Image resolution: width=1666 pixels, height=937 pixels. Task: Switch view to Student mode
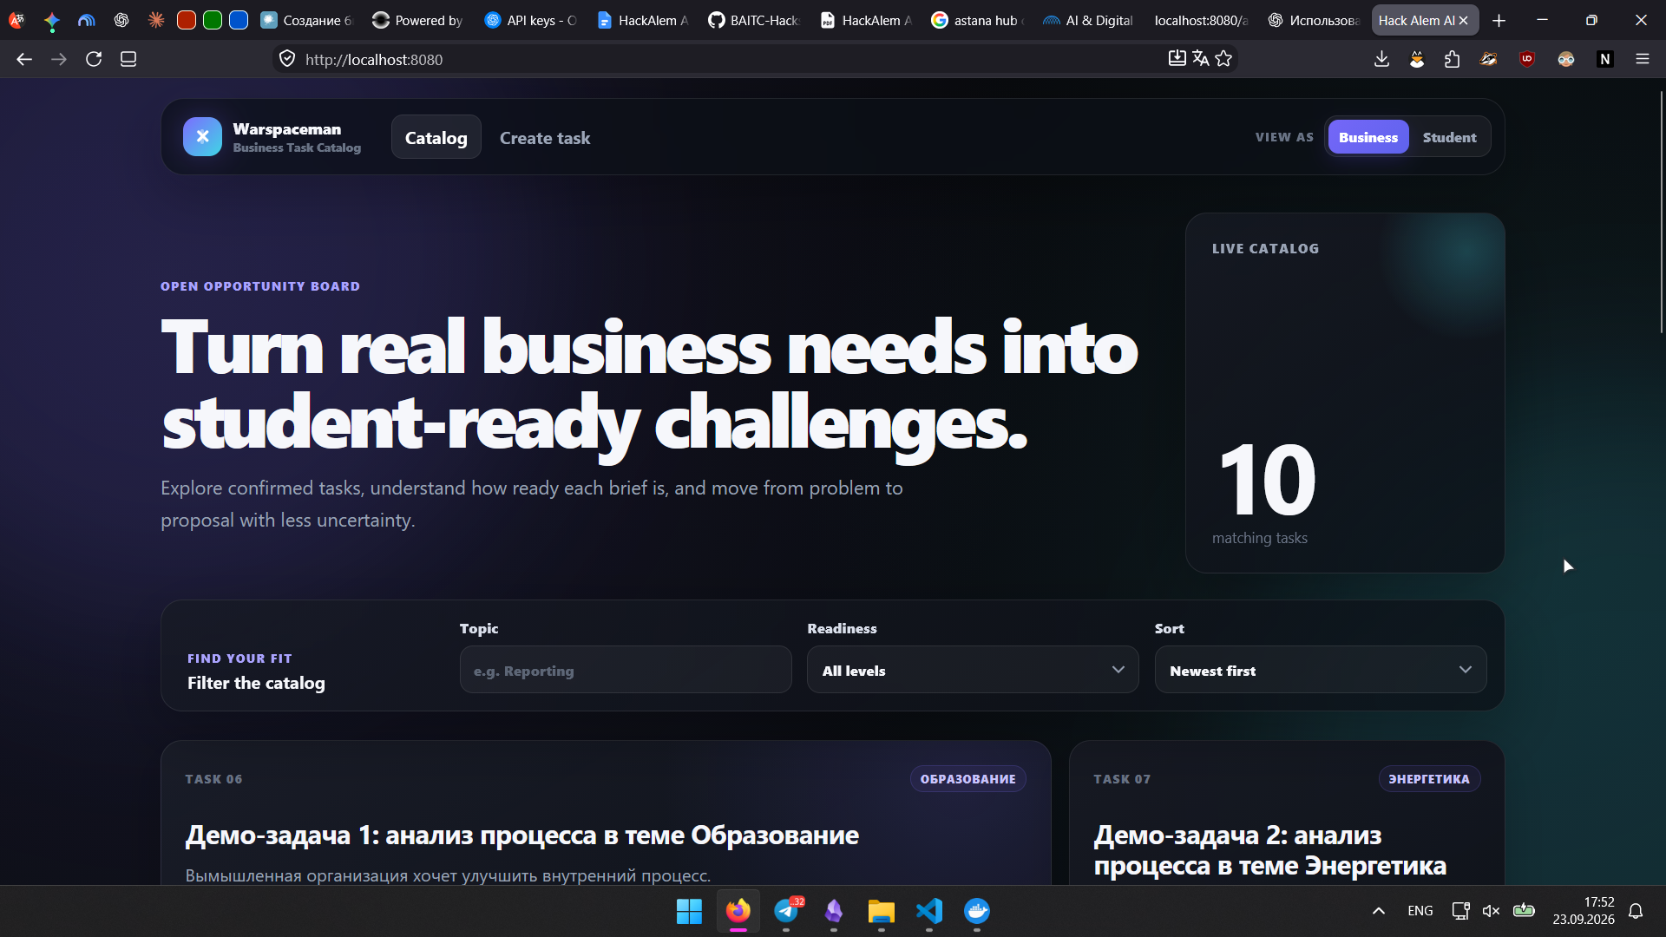1449,137
